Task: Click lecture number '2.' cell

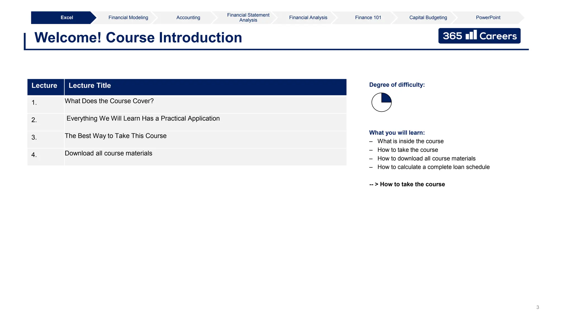Action: point(46,122)
